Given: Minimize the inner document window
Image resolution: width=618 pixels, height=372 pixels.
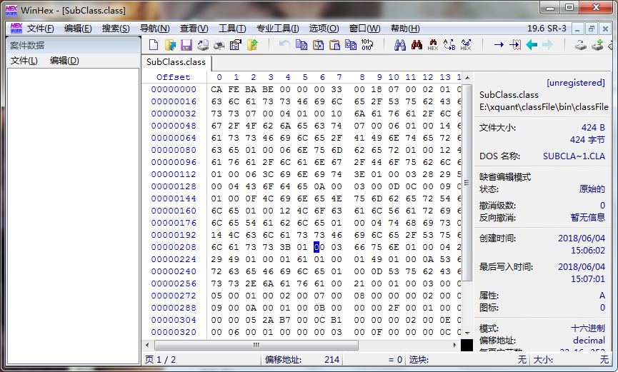Looking at the screenshot, I should point(577,29).
